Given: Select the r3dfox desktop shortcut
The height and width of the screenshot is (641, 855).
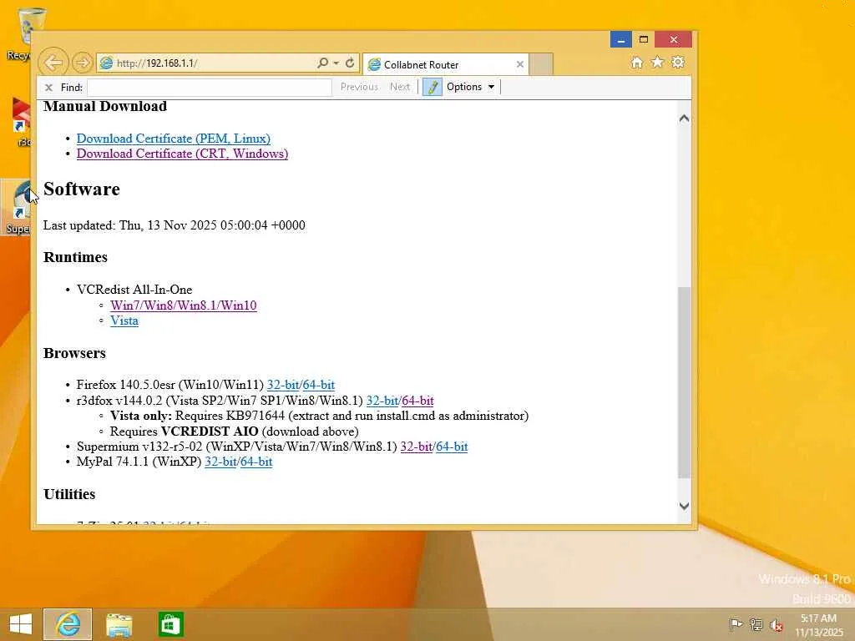Looking at the screenshot, I should coord(19,122).
